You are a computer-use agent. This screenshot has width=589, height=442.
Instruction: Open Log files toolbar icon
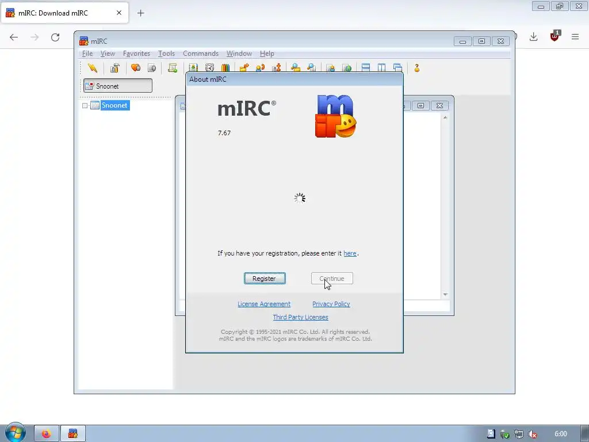311,68
